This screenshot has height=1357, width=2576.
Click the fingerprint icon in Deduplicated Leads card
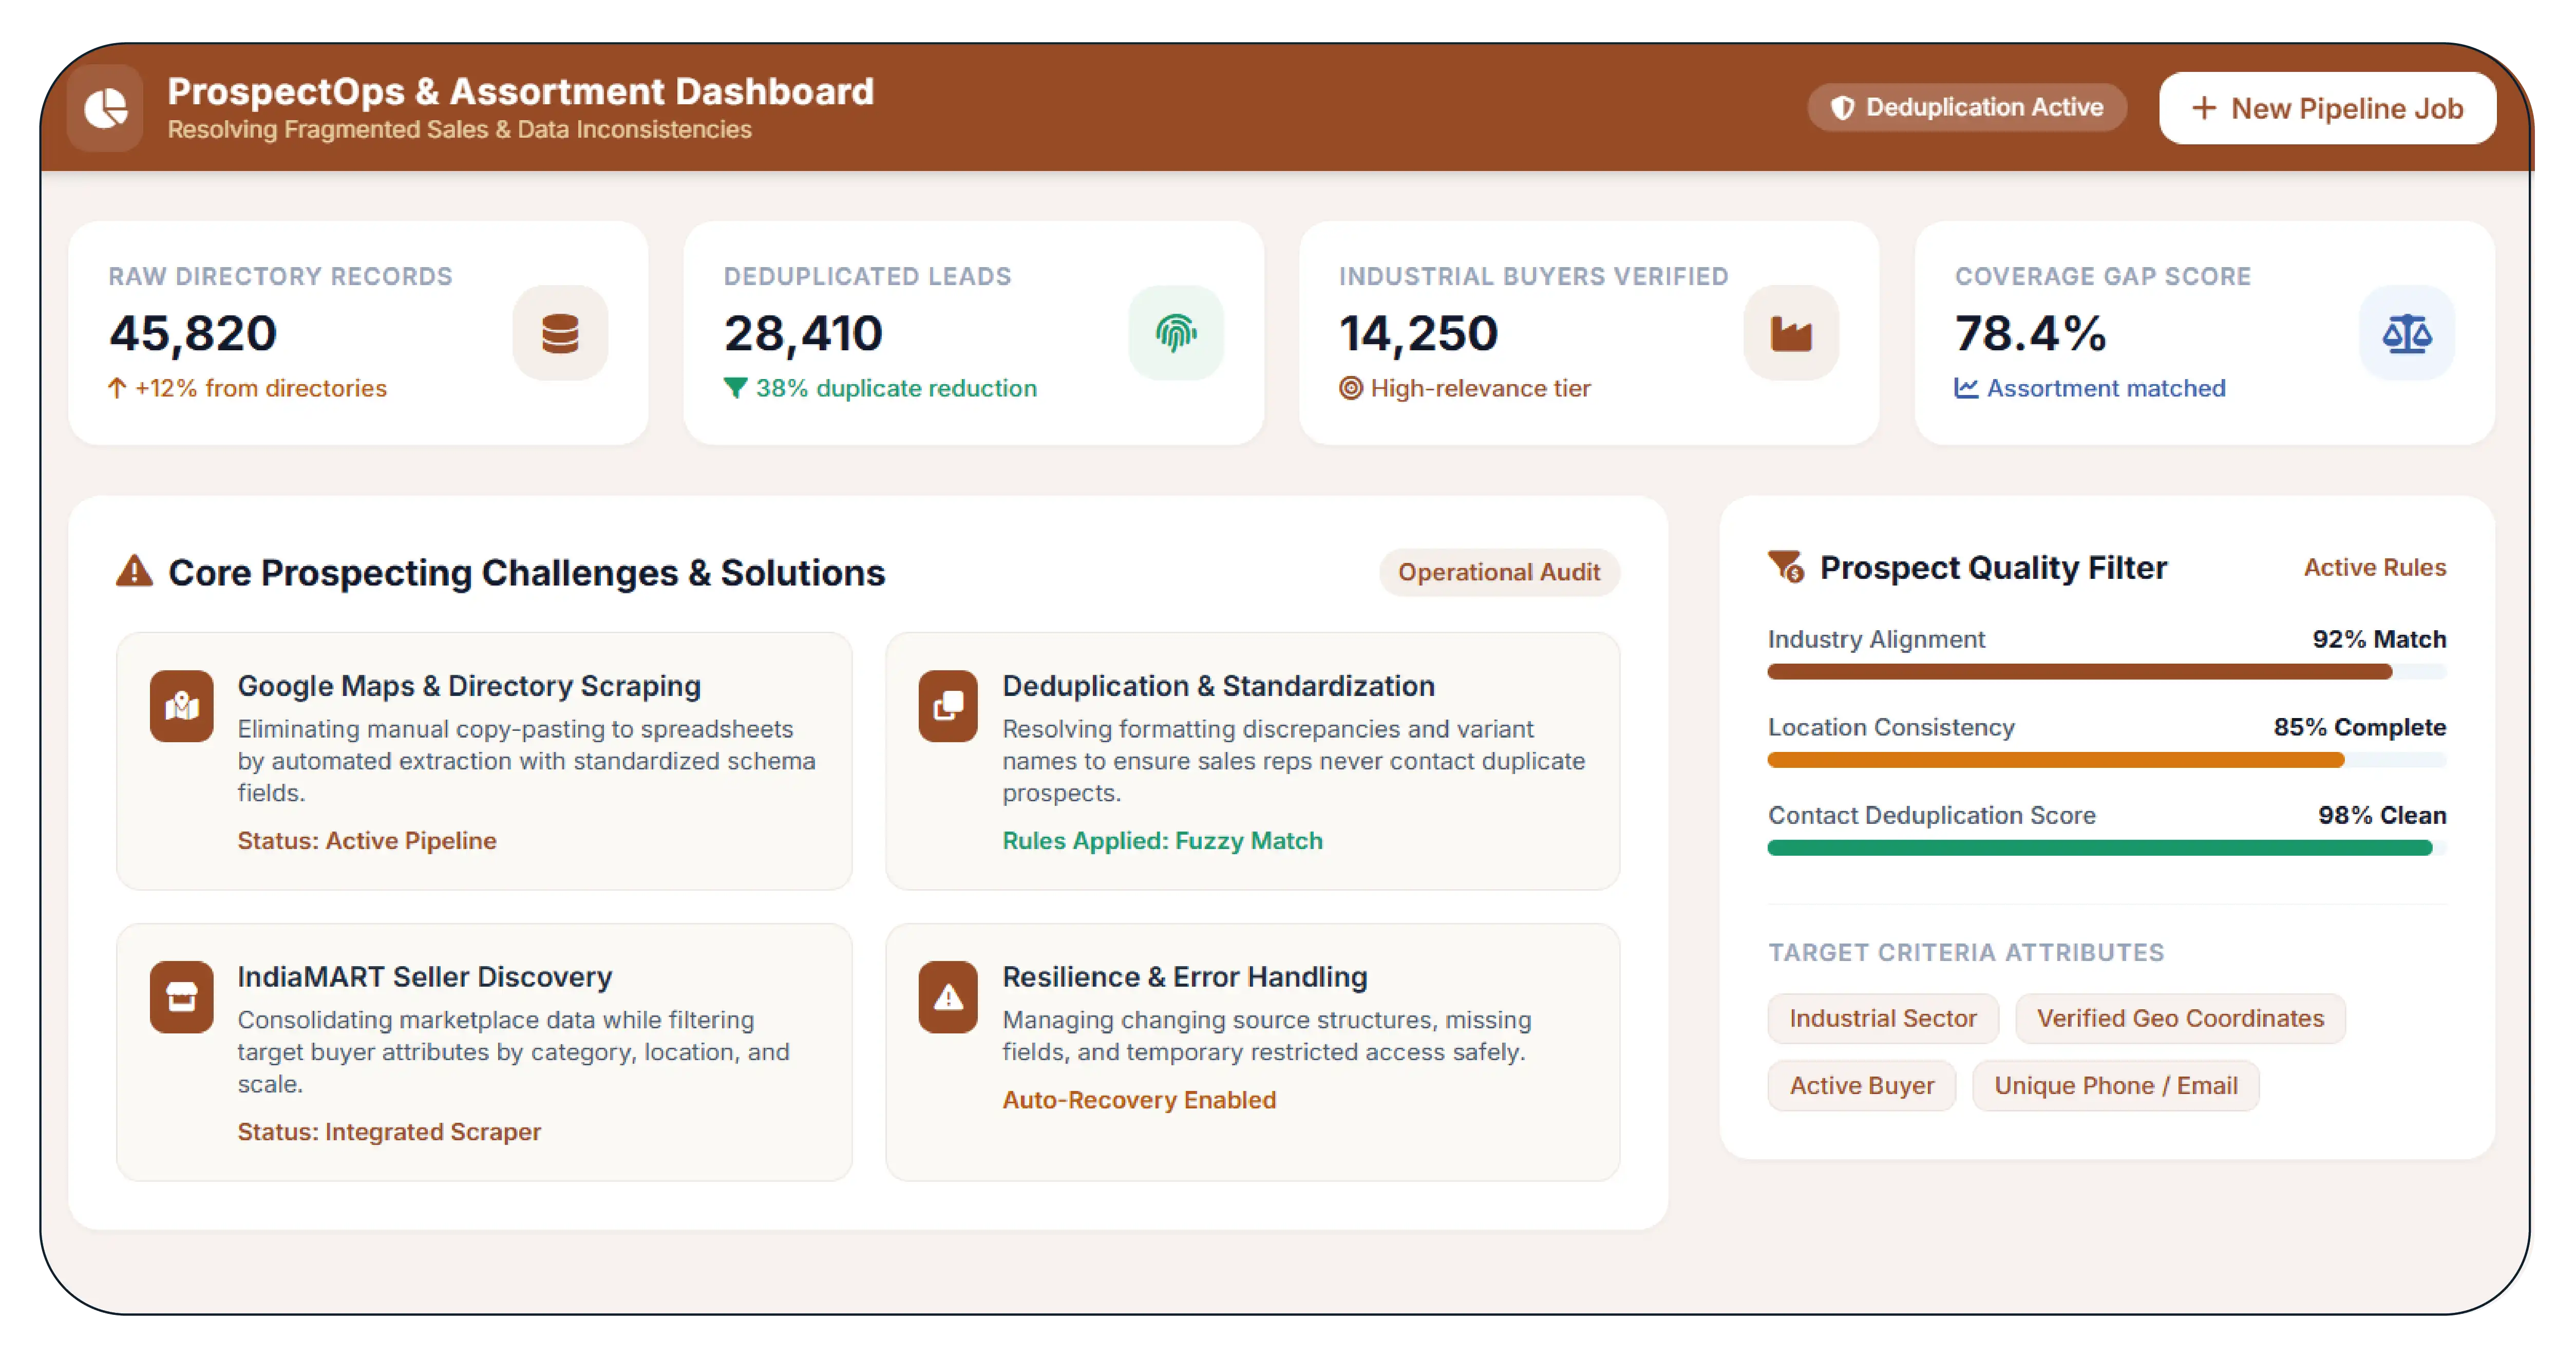tap(1176, 333)
